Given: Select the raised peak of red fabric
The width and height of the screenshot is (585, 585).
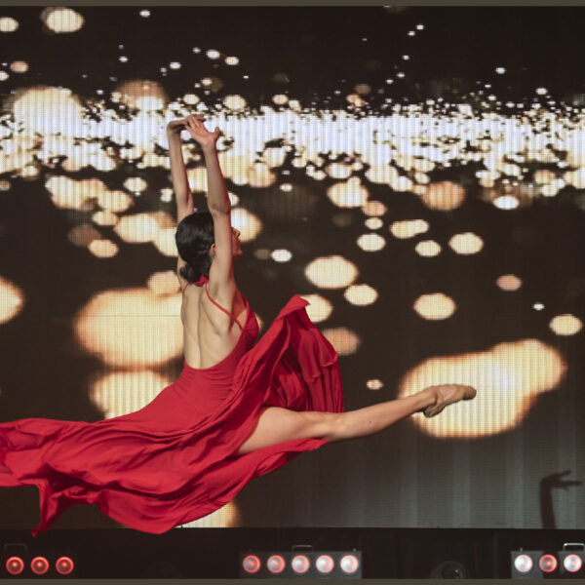Looking at the screenshot, I should 291,307.
